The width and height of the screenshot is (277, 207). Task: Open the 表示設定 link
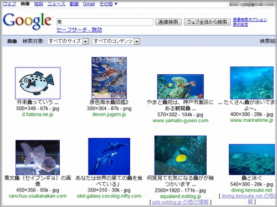[240, 24]
